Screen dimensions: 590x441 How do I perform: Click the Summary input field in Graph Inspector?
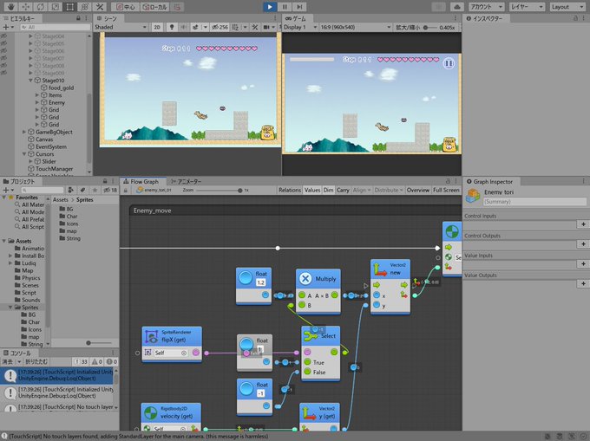pyautogui.click(x=534, y=202)
